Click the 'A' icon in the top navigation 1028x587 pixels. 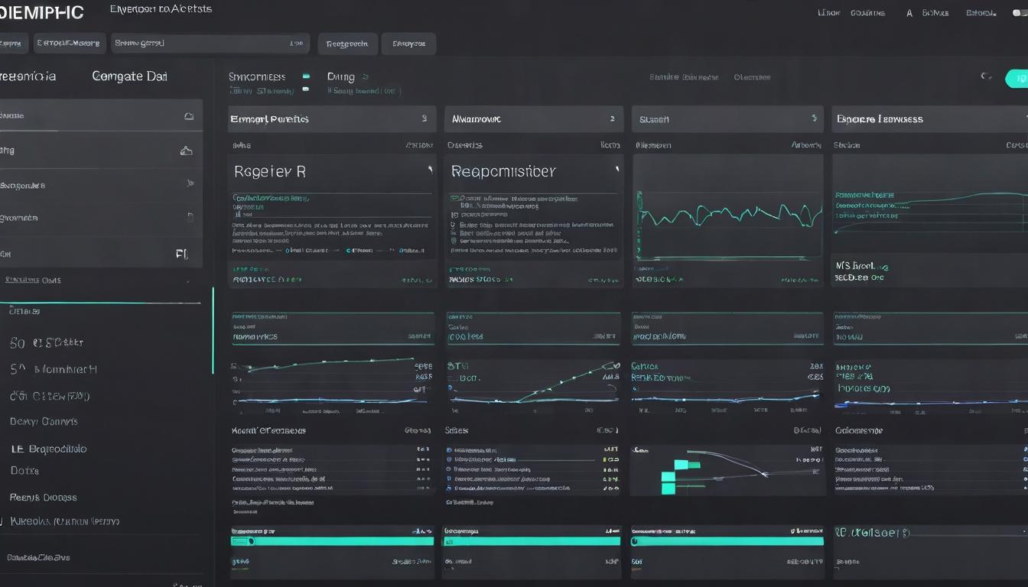(909, 13)
